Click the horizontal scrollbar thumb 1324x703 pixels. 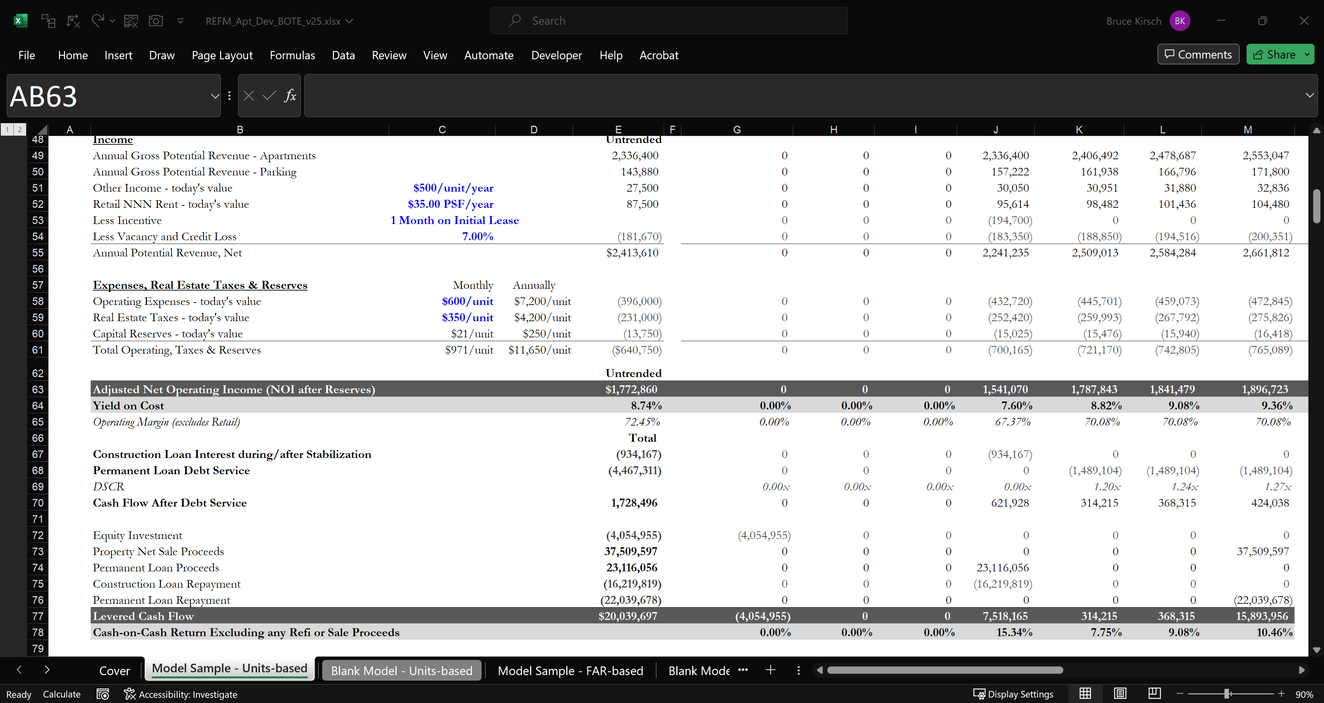(945, 670)
